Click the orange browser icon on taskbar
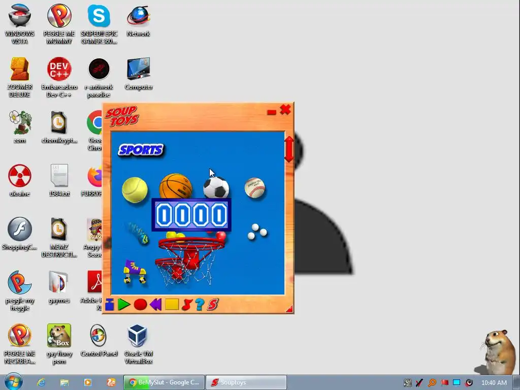520x390 pixels. [x=111, y=382]
